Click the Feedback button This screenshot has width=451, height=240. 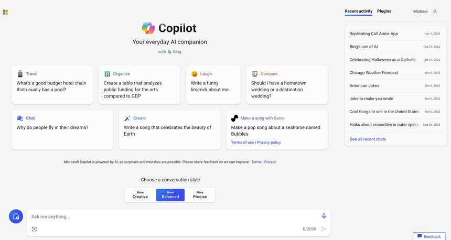pyautogui.click(x=429, y=236)
